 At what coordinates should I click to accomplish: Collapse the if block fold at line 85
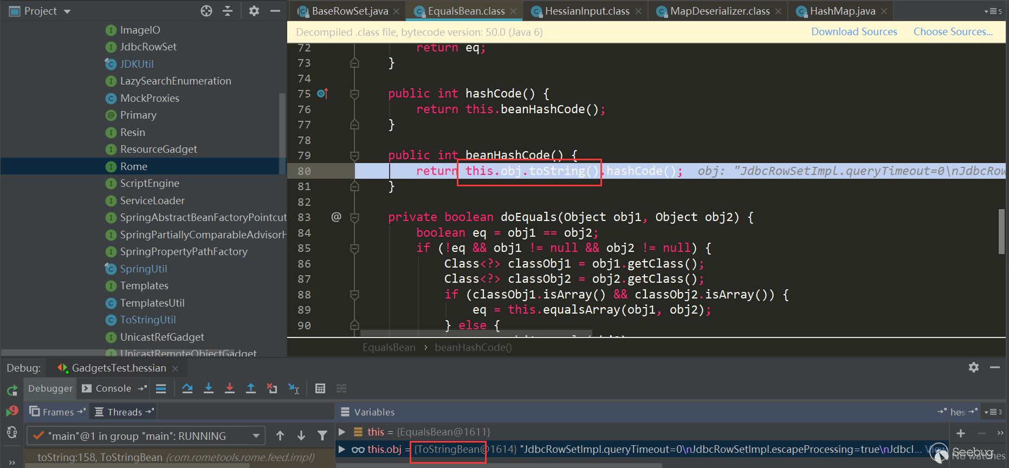coord(354,249)
